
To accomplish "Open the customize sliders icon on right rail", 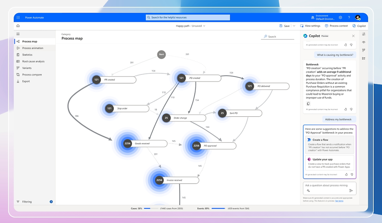I will (364, 34).
